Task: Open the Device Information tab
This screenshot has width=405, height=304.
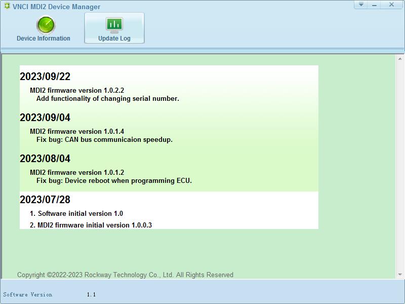Action: click(44, 28)
